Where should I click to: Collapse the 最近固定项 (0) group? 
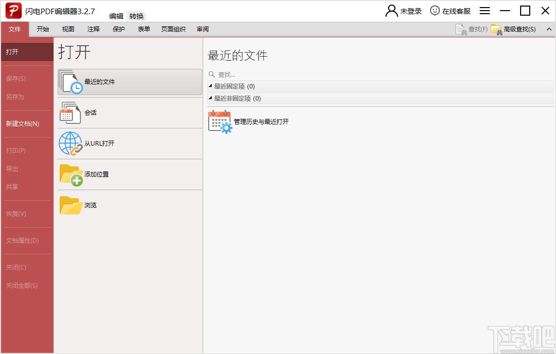pyautogui.click(x=210, y=86)
